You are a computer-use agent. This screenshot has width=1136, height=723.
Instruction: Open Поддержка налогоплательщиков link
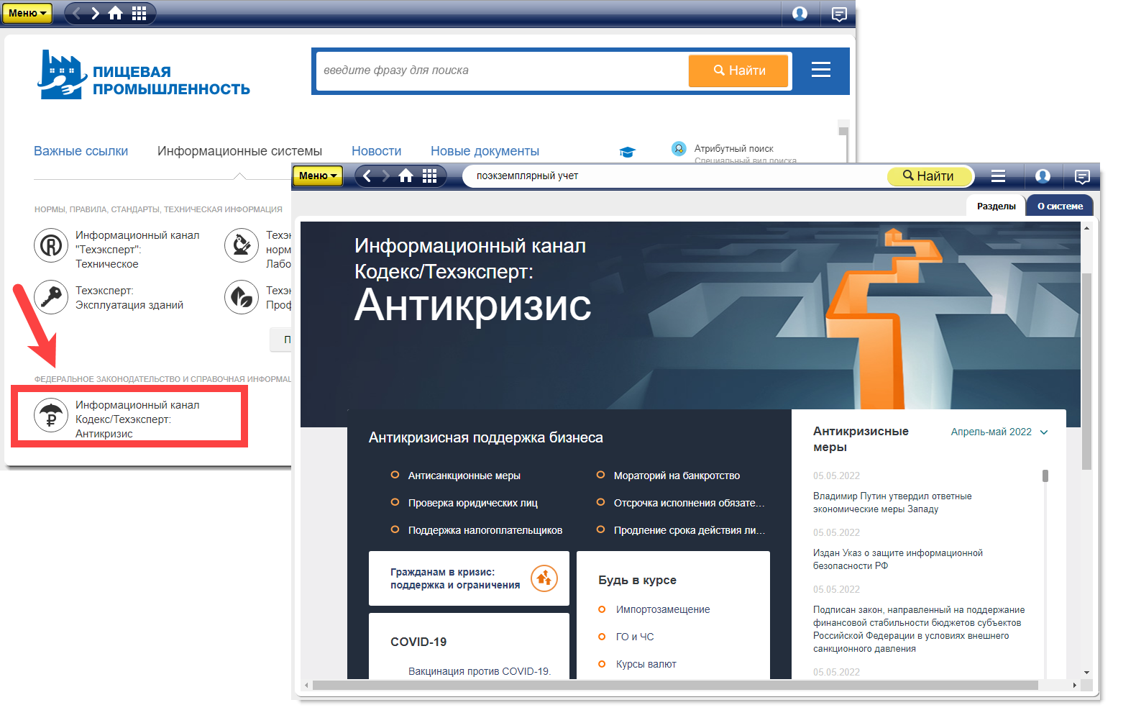(485, 530)
